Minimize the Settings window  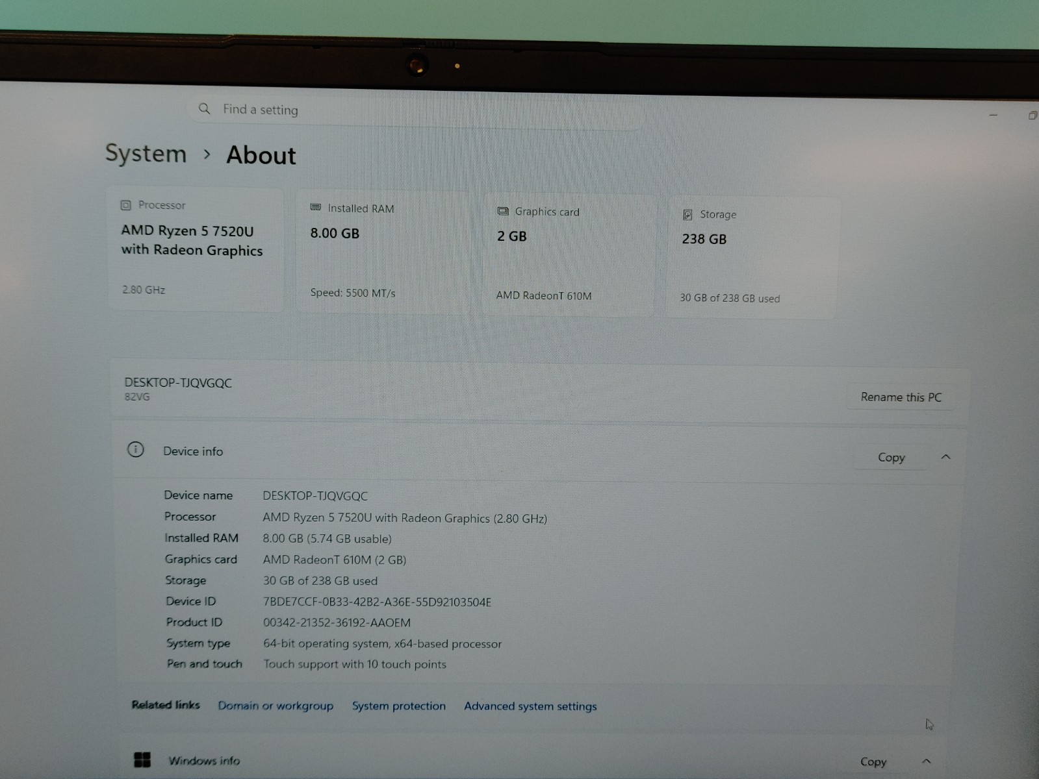coord(993,115)
